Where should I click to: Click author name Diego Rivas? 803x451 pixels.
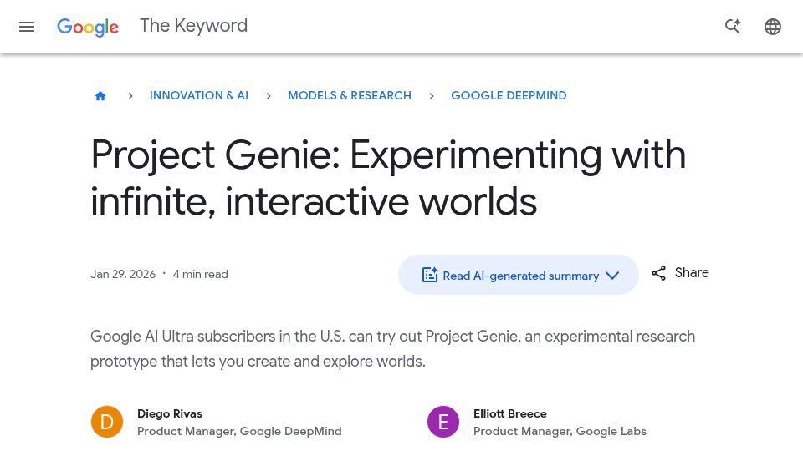[x=170, y=413]
